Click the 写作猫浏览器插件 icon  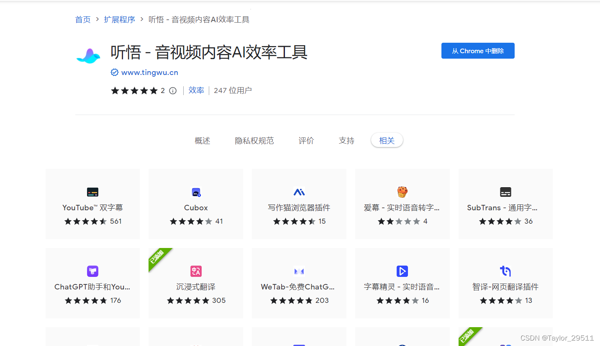pos(299,192)
